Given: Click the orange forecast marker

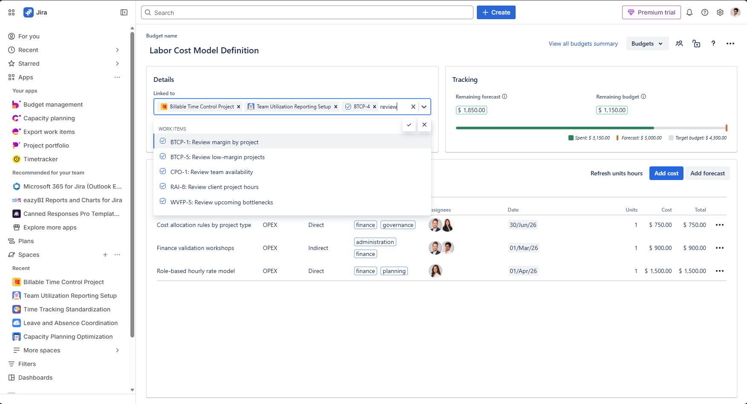Looking at the screenshot, I should 727,128.
